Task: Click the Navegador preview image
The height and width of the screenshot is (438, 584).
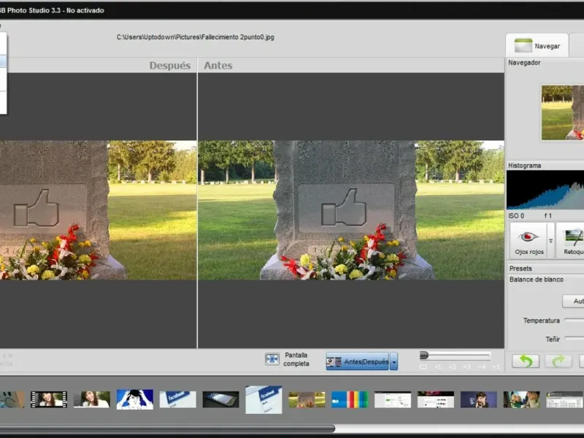Action: click(x=562, y=112)
